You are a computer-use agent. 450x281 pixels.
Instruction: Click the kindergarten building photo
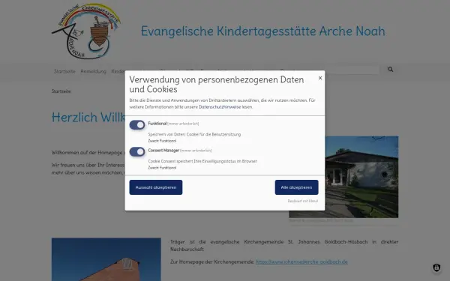click(x=343, y=177)
